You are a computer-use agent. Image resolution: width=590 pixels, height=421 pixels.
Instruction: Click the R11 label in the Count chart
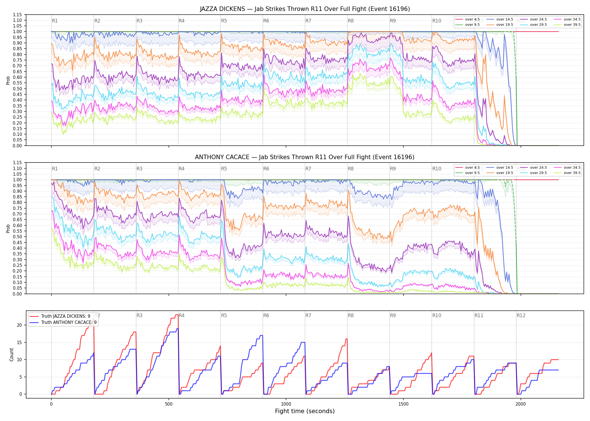(479, 315)
